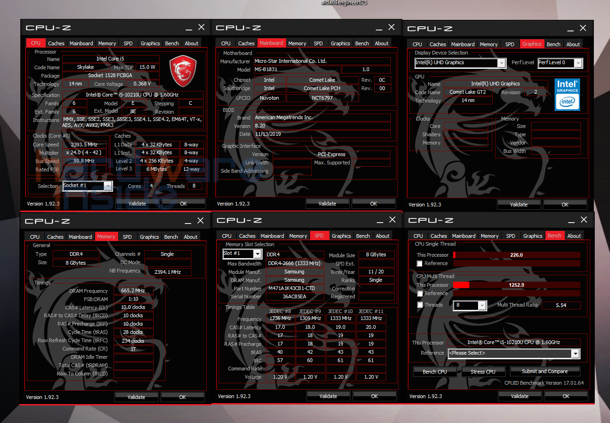Image resolution: width=610 pixels, height=423 pixels.
Task: Click the This Processor i5-10210U name field
Action: pos(514,343)
